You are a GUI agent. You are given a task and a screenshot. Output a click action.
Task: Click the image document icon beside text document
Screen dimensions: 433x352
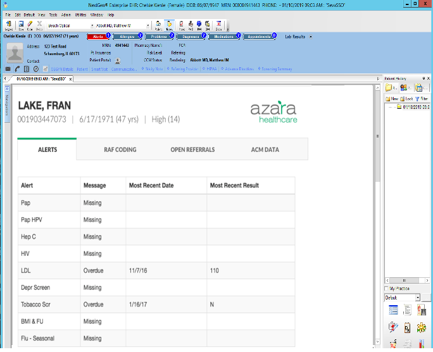(422, 310)
